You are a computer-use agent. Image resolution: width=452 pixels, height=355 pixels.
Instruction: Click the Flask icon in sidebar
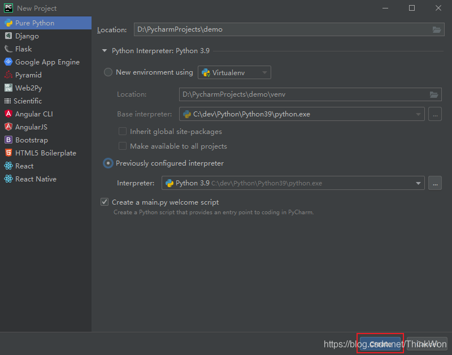[x=8, y=49]
